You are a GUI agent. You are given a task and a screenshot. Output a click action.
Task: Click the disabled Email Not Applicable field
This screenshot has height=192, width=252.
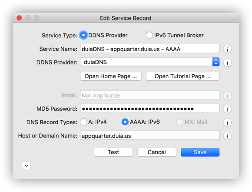pyautogui.click(x=150, y=95)
